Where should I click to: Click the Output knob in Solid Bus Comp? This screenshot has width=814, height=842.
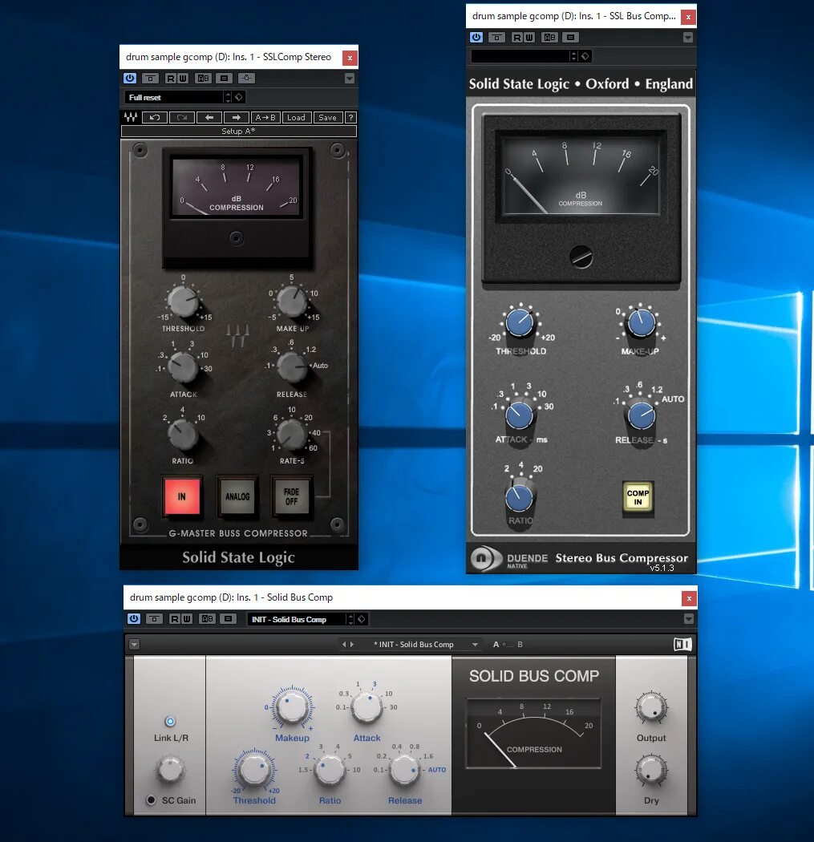(651, 707)
